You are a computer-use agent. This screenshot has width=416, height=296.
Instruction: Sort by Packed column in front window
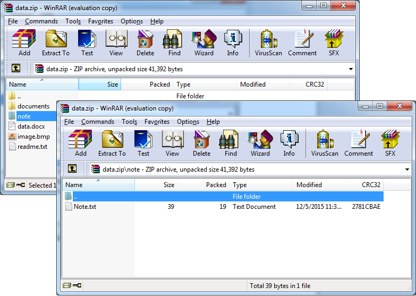coord(203,184)
